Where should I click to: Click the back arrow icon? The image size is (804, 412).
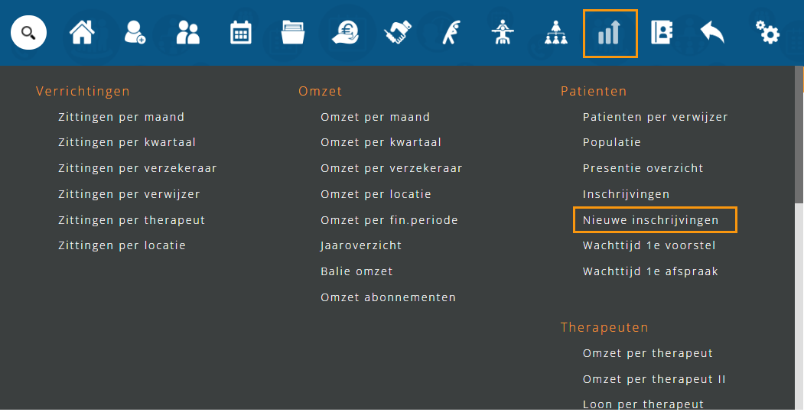(712, 33)
